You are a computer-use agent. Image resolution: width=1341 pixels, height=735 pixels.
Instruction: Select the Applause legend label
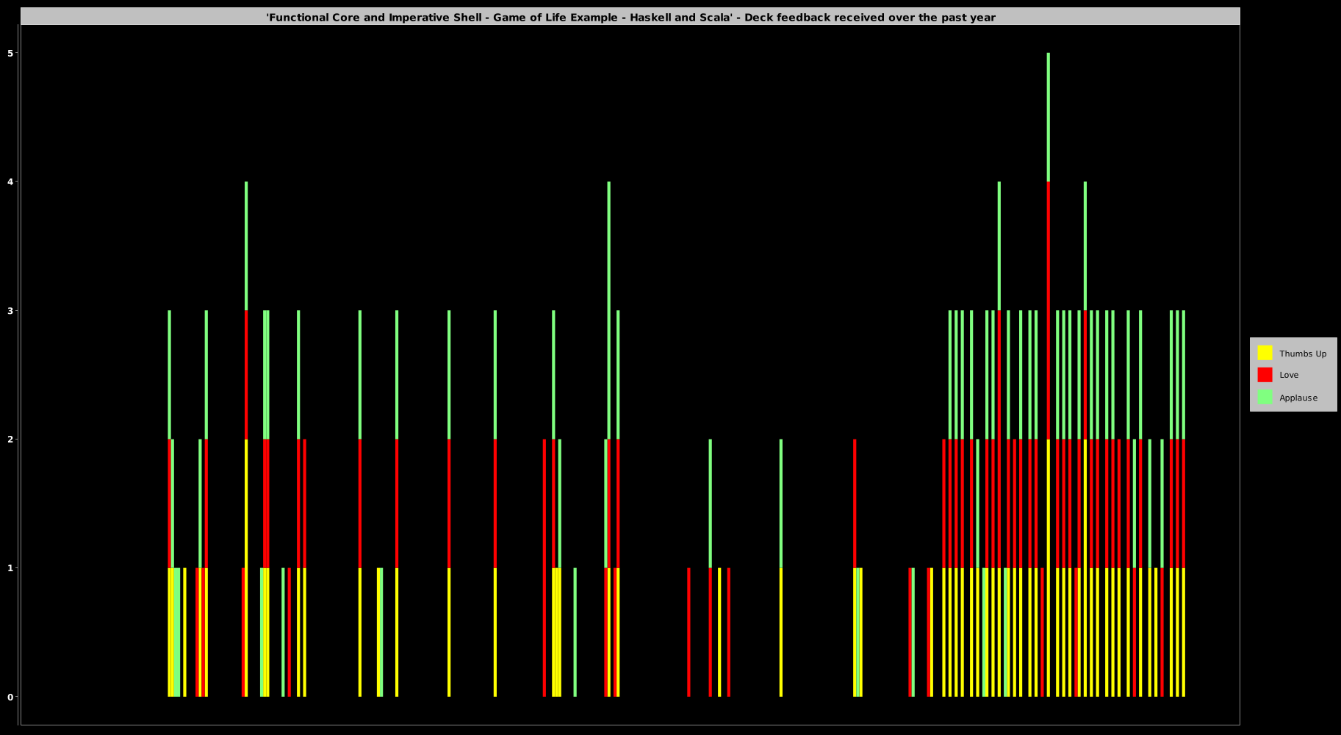(1298, 398)
